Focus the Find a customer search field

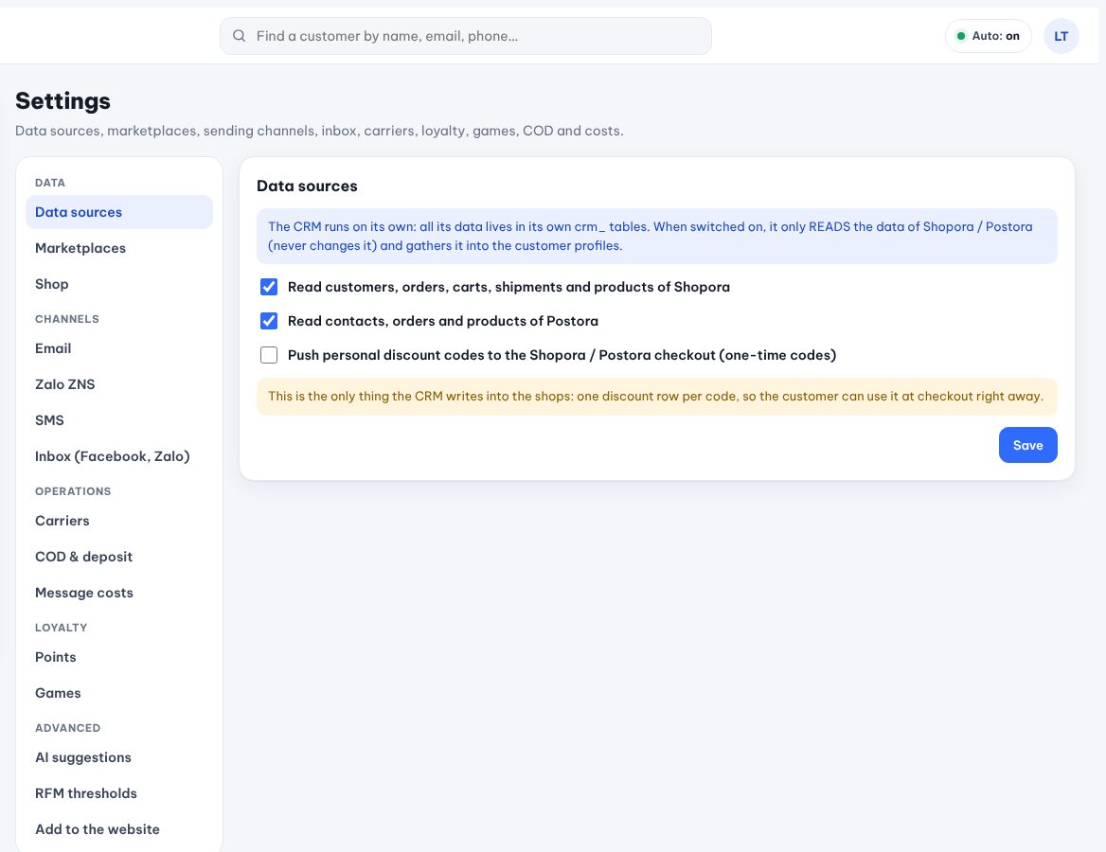(466, 36)
